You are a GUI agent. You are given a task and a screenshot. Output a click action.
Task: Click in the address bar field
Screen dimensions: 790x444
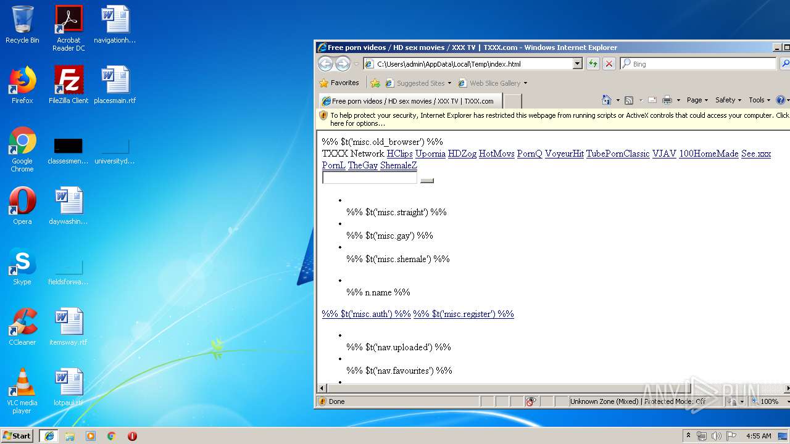(x=473, y=64)
